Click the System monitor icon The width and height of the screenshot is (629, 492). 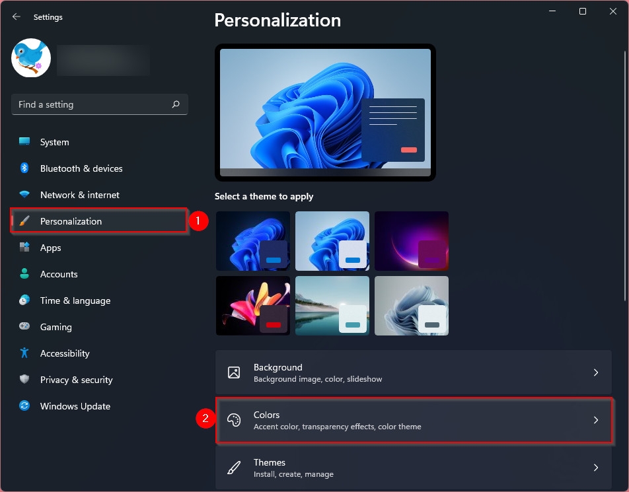24,141
